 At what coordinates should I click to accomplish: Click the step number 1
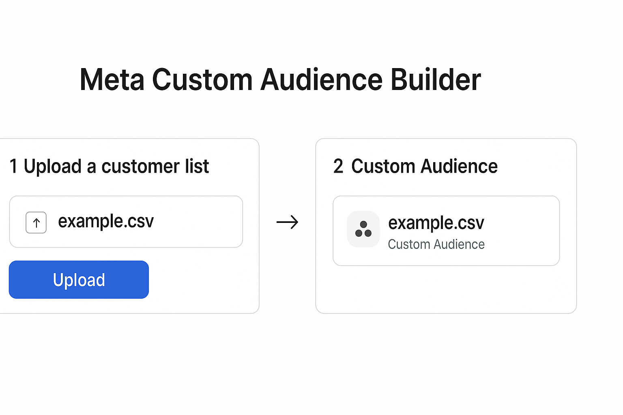click(x=13, y=166)
